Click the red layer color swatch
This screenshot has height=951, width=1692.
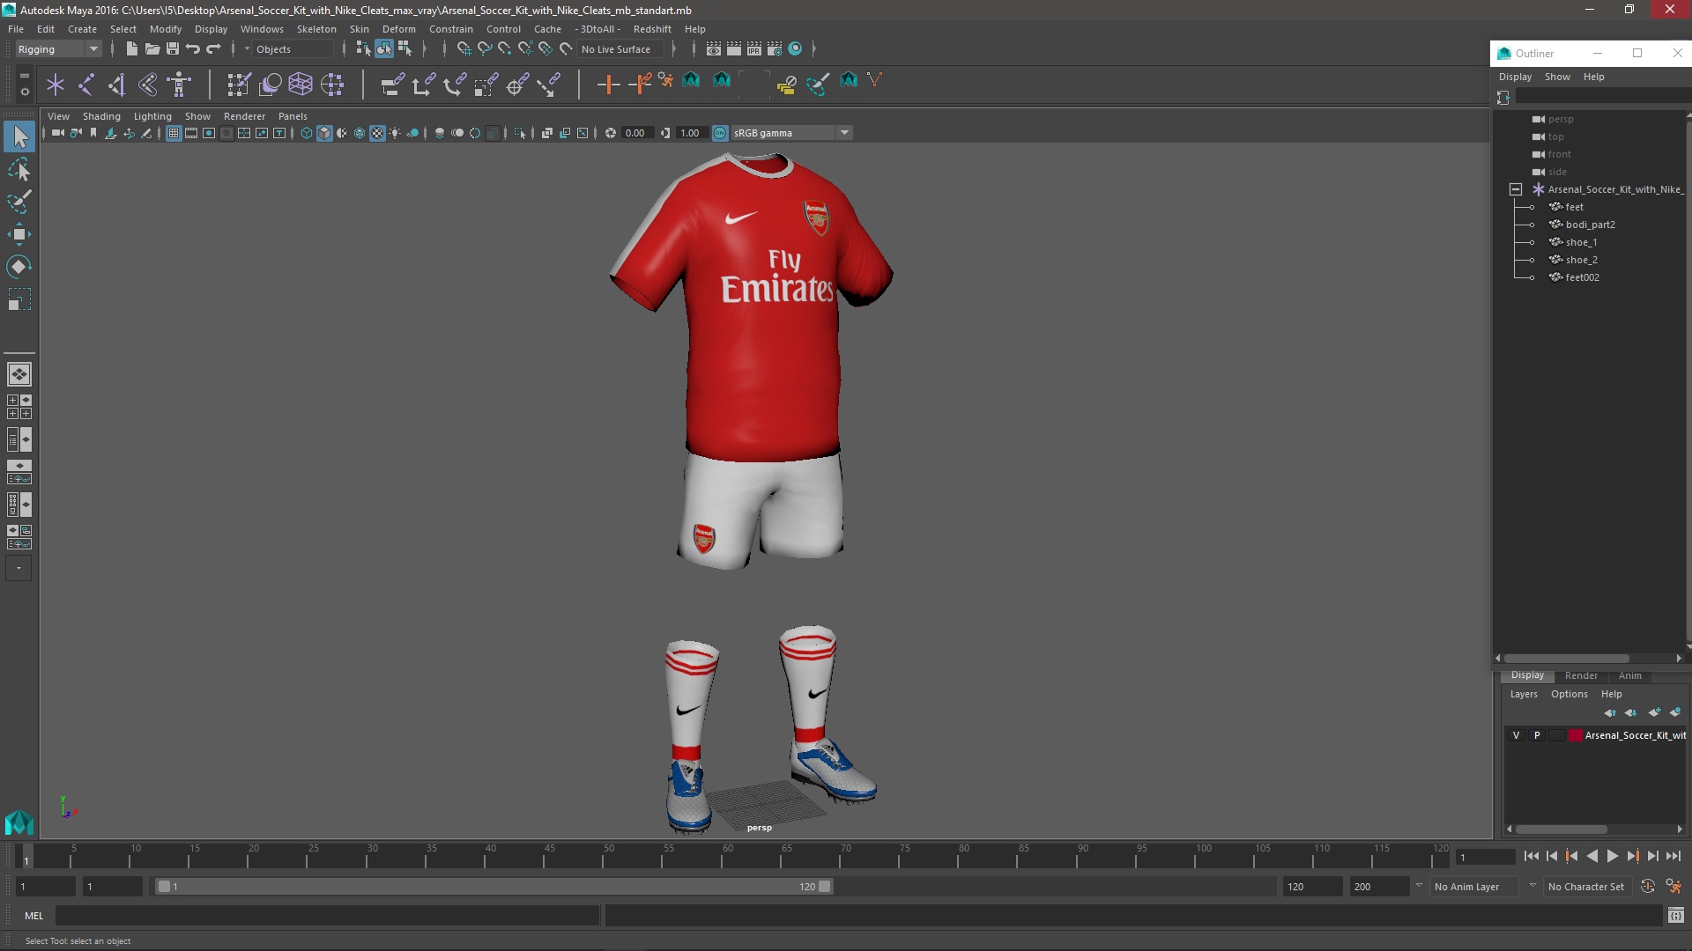[1575, 735]
